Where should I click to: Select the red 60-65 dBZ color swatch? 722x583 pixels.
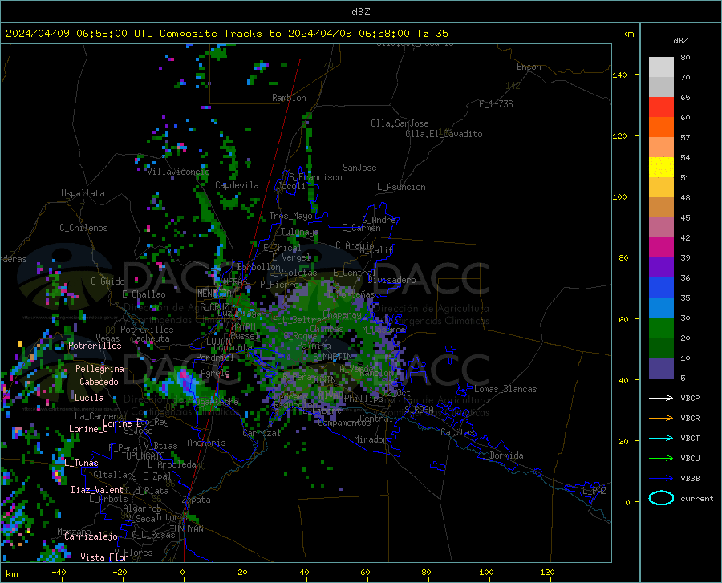tap(661, 107)
